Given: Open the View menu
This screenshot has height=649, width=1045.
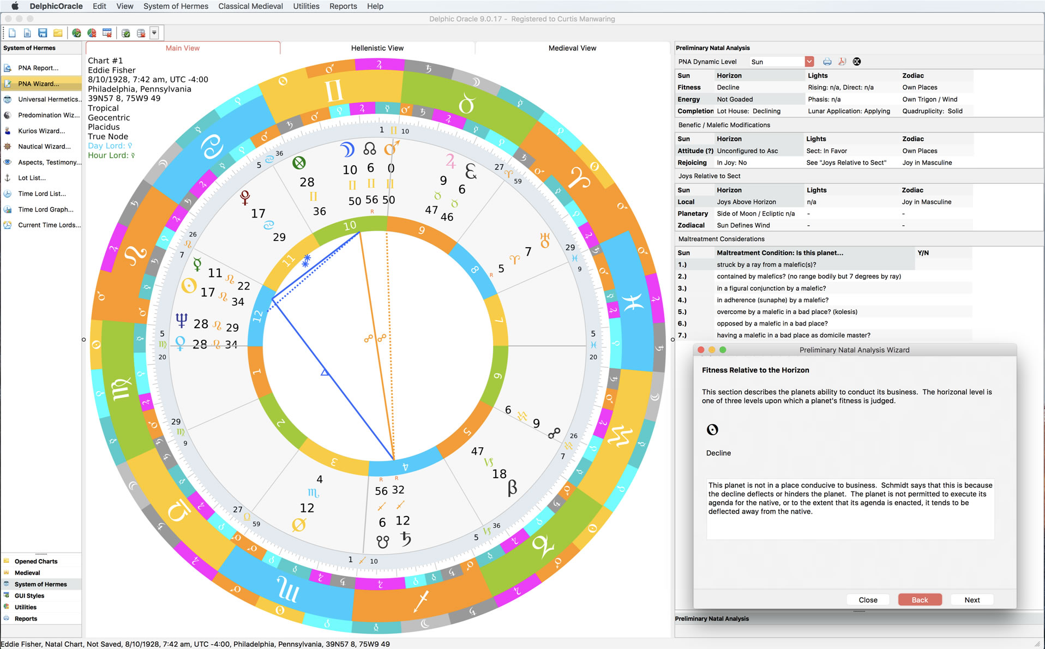Looking at the screenshot, I should (124, 6).
